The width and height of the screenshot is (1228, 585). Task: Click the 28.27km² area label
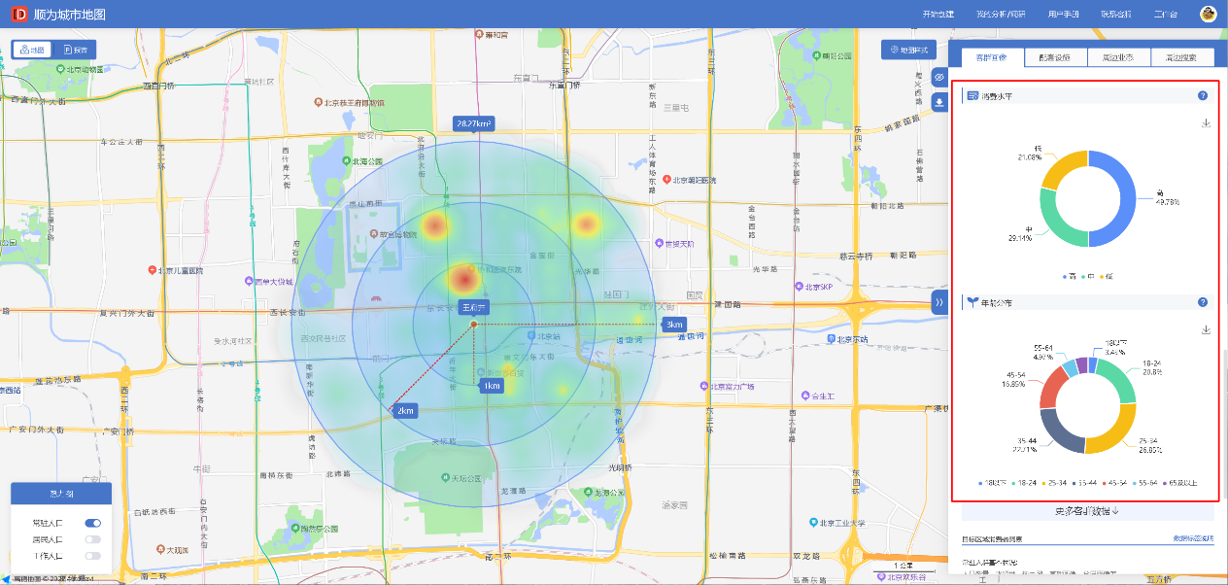(474, 123)
